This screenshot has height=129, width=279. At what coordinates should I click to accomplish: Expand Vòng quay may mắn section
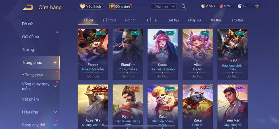pyautogui.click(x=55, y=86)
